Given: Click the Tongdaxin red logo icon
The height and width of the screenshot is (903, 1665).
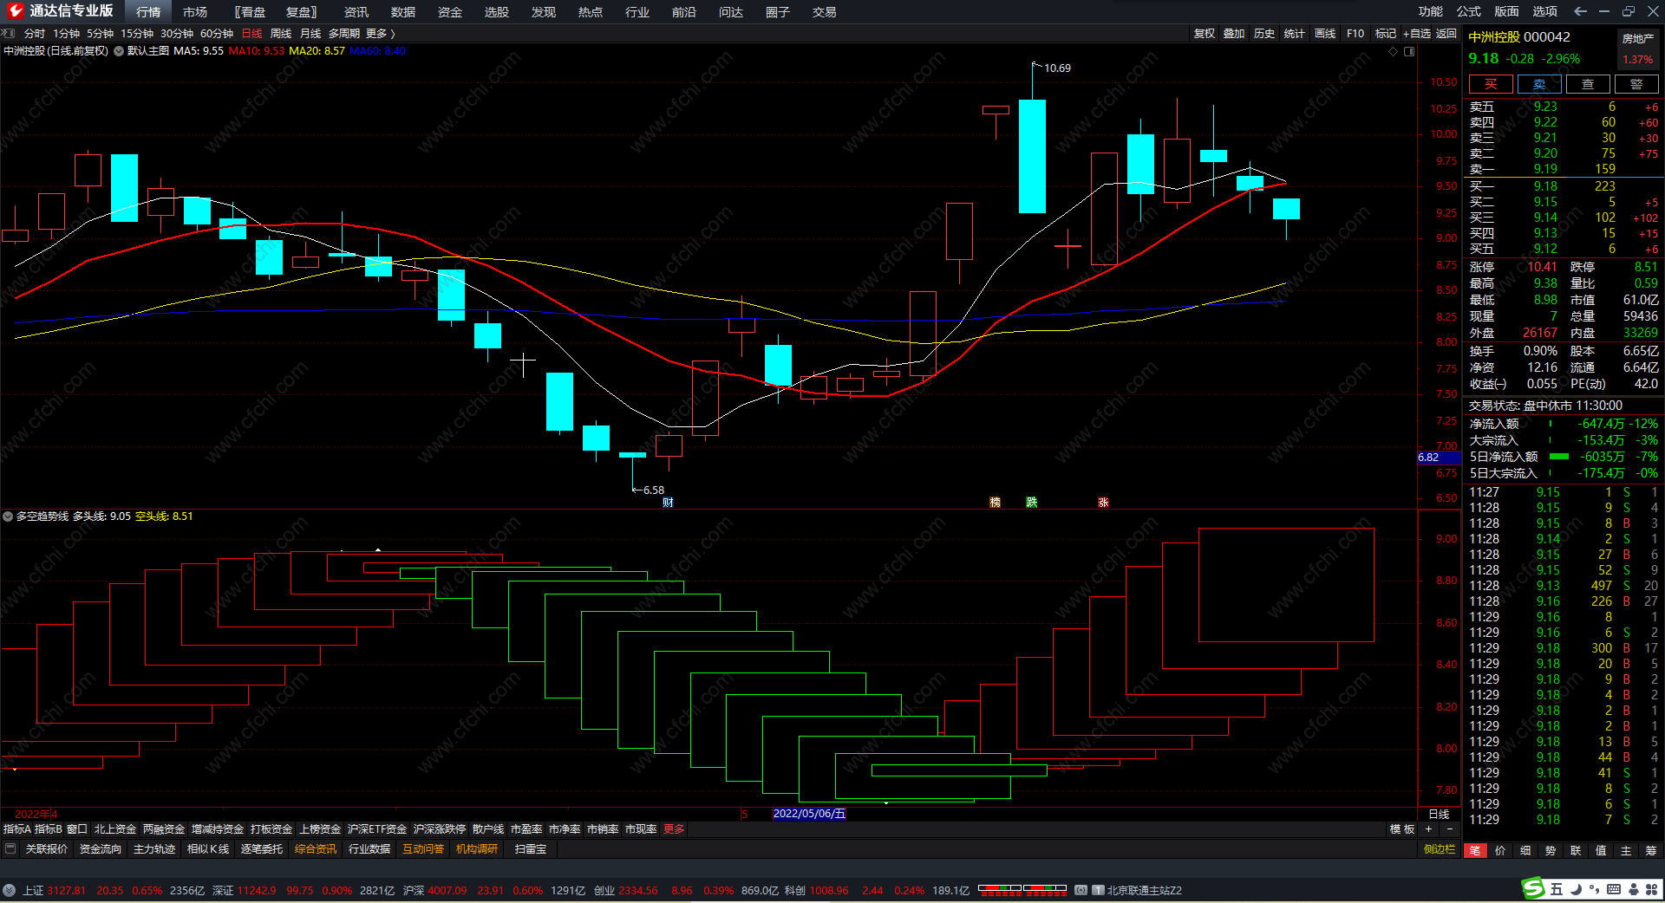Looking at the screenshot, I should click(x=15, y=11).
